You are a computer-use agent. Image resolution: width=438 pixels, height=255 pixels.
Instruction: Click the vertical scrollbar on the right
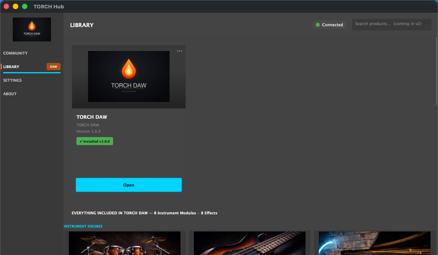[x=436, y=71]
